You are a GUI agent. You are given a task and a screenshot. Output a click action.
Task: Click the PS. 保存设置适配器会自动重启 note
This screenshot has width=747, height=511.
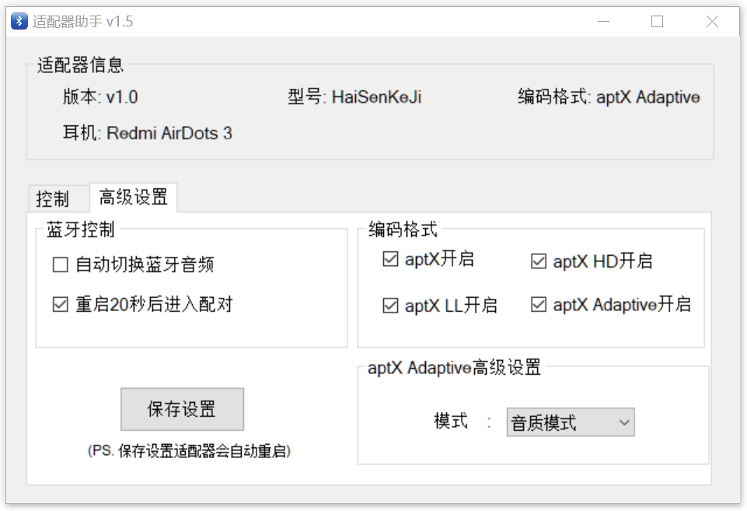[x=190, y=451]
